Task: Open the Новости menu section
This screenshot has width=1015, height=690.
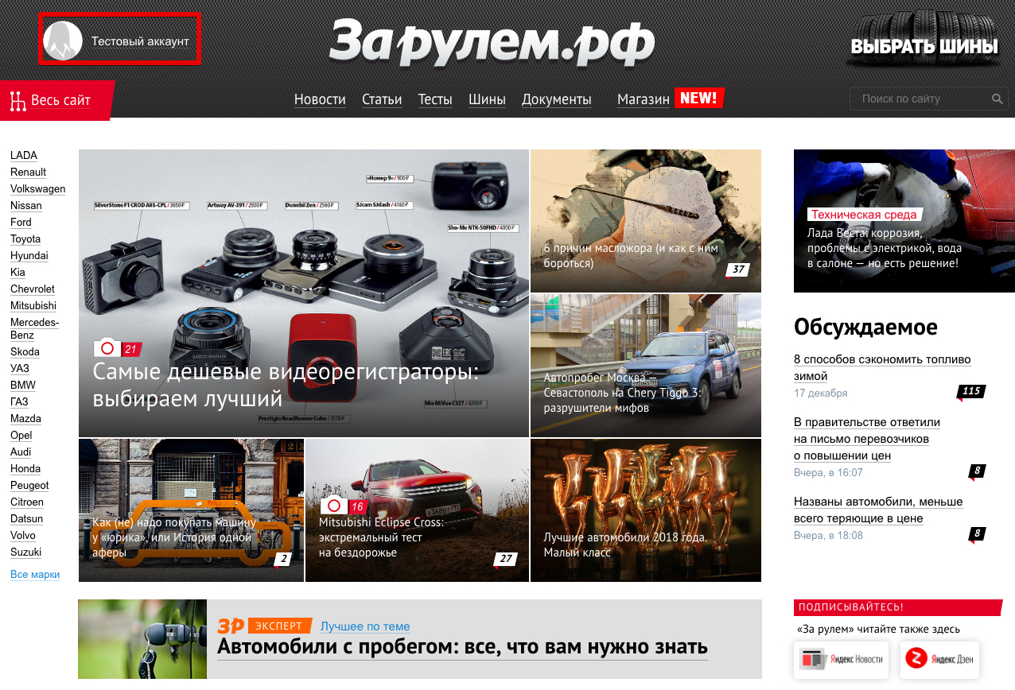Action: tap(320, 99)
